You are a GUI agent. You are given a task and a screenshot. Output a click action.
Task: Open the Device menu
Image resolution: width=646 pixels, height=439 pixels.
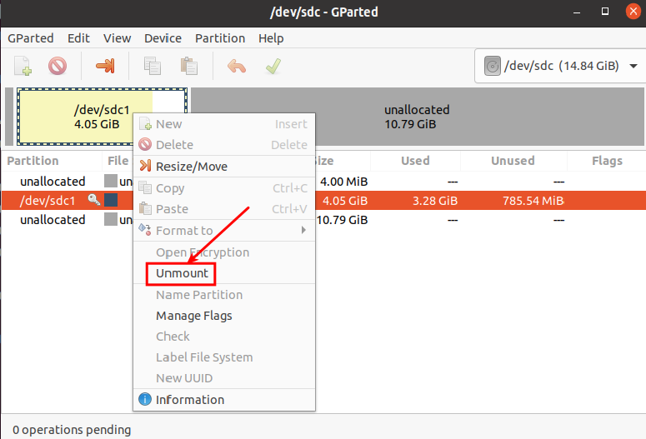tap(163, 38)
